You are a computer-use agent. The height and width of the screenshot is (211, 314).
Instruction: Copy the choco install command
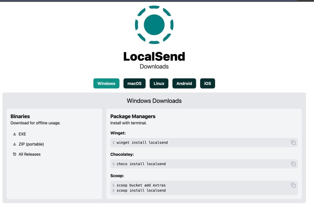click(x=293, y=164)
